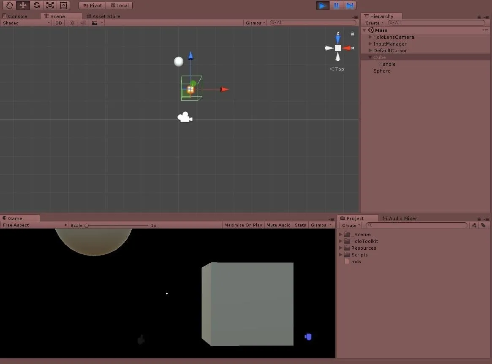Viewport: 492px width, 364px height.
Task: Toggle scene lighting sun icon
Action: (72, 23)
